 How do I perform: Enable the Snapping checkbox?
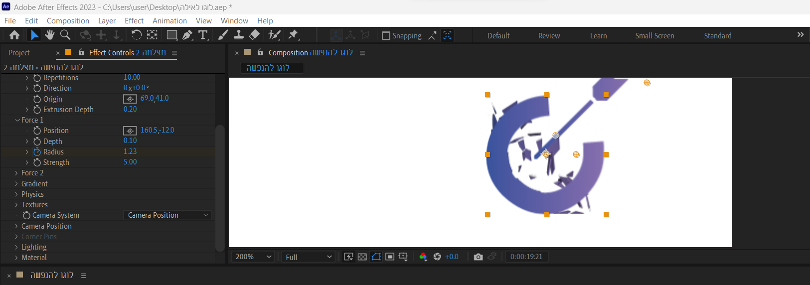pos(386,36)
